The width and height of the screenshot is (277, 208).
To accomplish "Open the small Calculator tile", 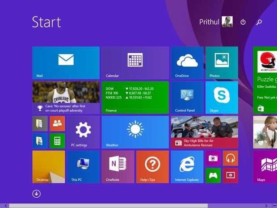I will tap(57, 141).
